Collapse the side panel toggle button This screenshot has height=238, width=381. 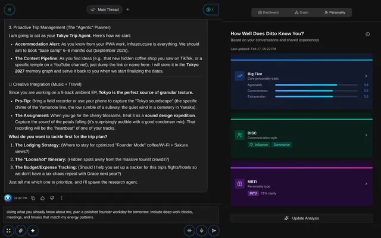[x=210, y=10]
